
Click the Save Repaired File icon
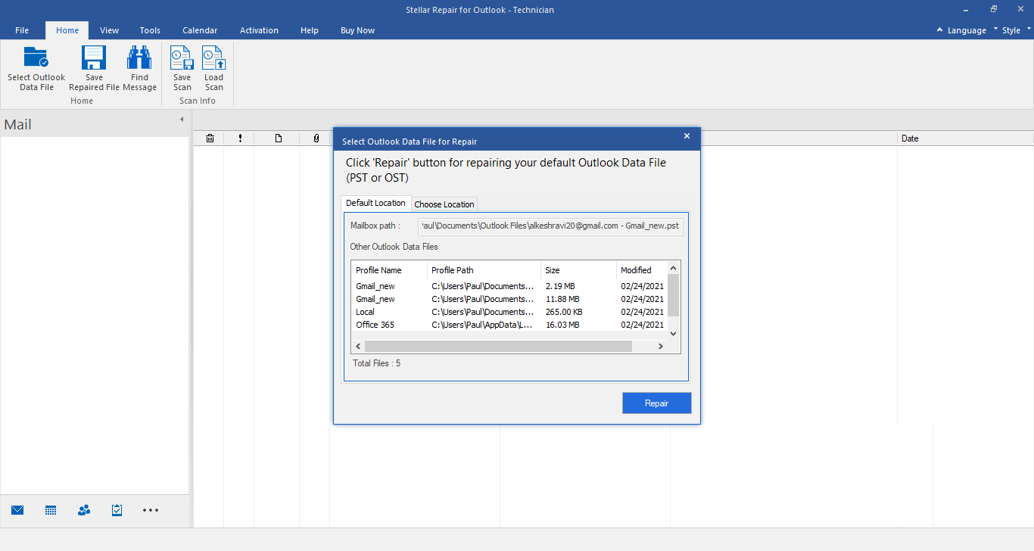click(x=93, y=67)
